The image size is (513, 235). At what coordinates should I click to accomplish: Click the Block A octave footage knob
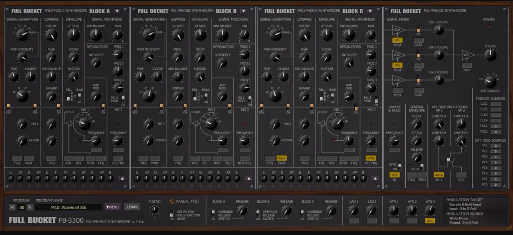[x=22, y=95]
